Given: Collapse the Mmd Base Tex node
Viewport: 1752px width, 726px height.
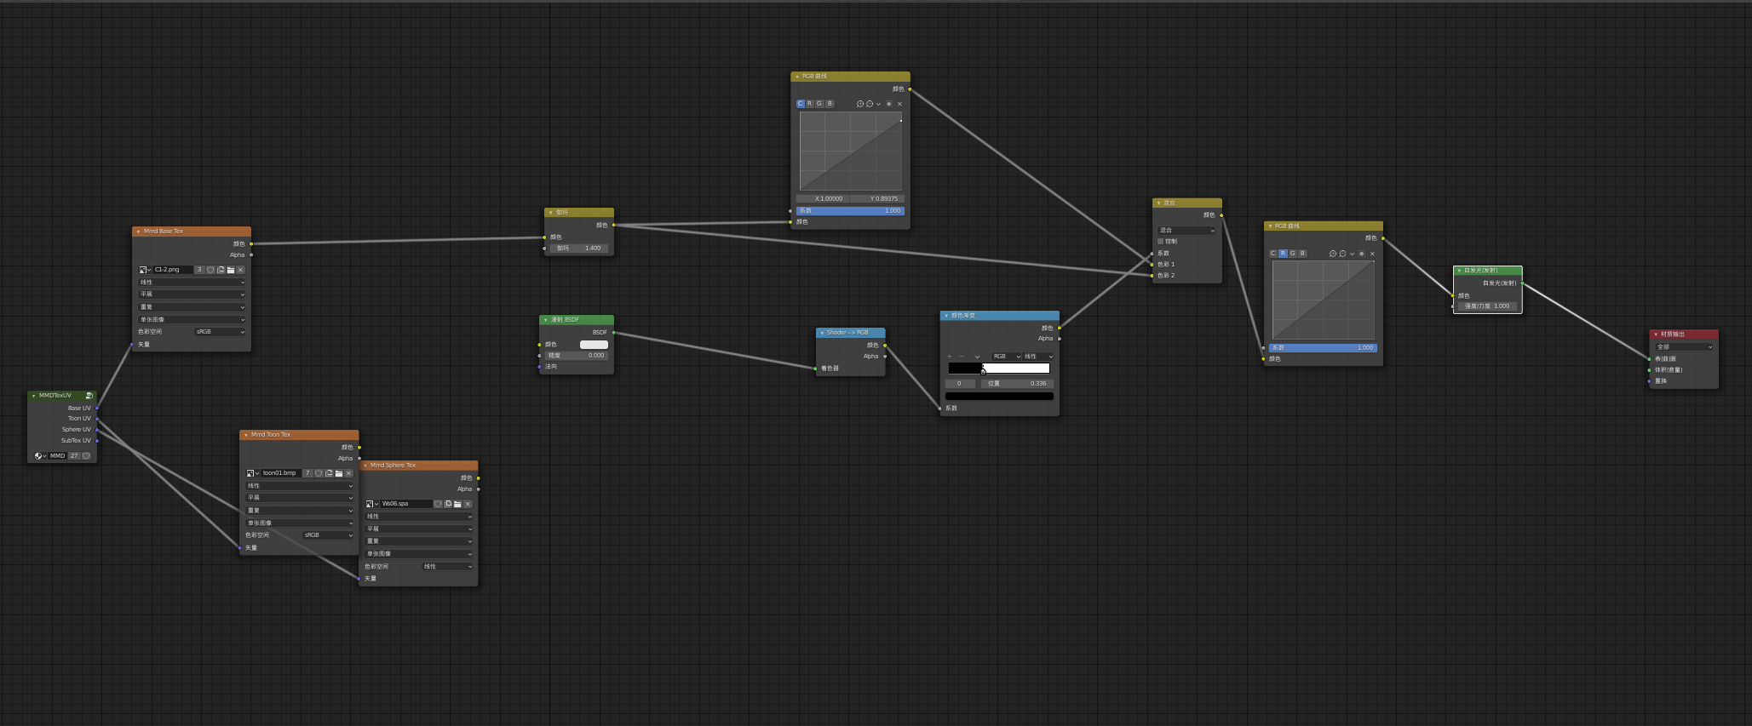Looking at the screenshot, I should pyautogui.click(x=138, y=232).
